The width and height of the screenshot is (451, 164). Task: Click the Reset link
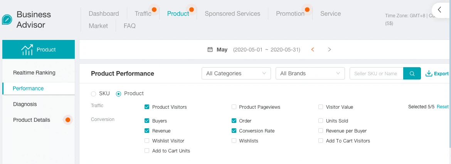click(x=443, y=107)
